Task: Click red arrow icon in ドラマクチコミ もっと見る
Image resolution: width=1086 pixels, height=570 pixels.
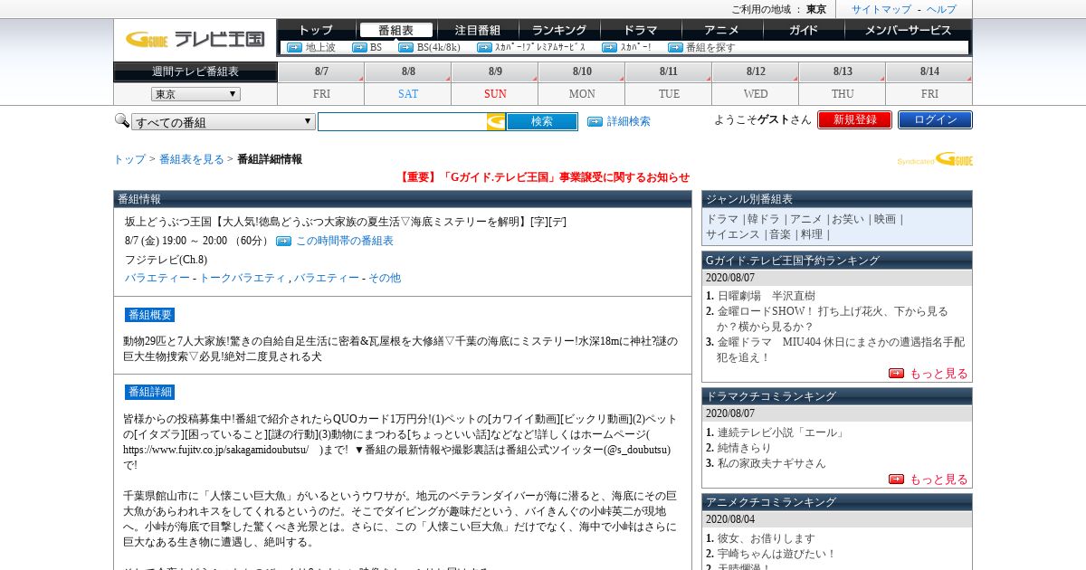Action: point(896,479)
